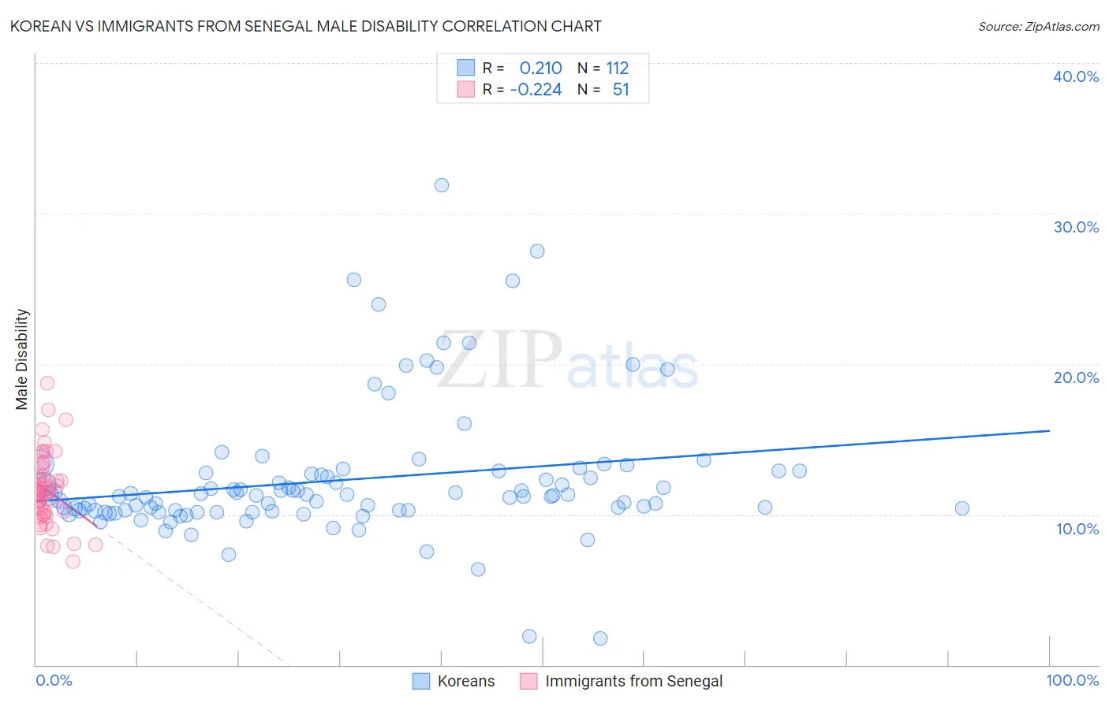Viewport: 1109px width, 703px height.
Task: Click the blue Koreans legend swatch
Action: [x=421, y=681]
